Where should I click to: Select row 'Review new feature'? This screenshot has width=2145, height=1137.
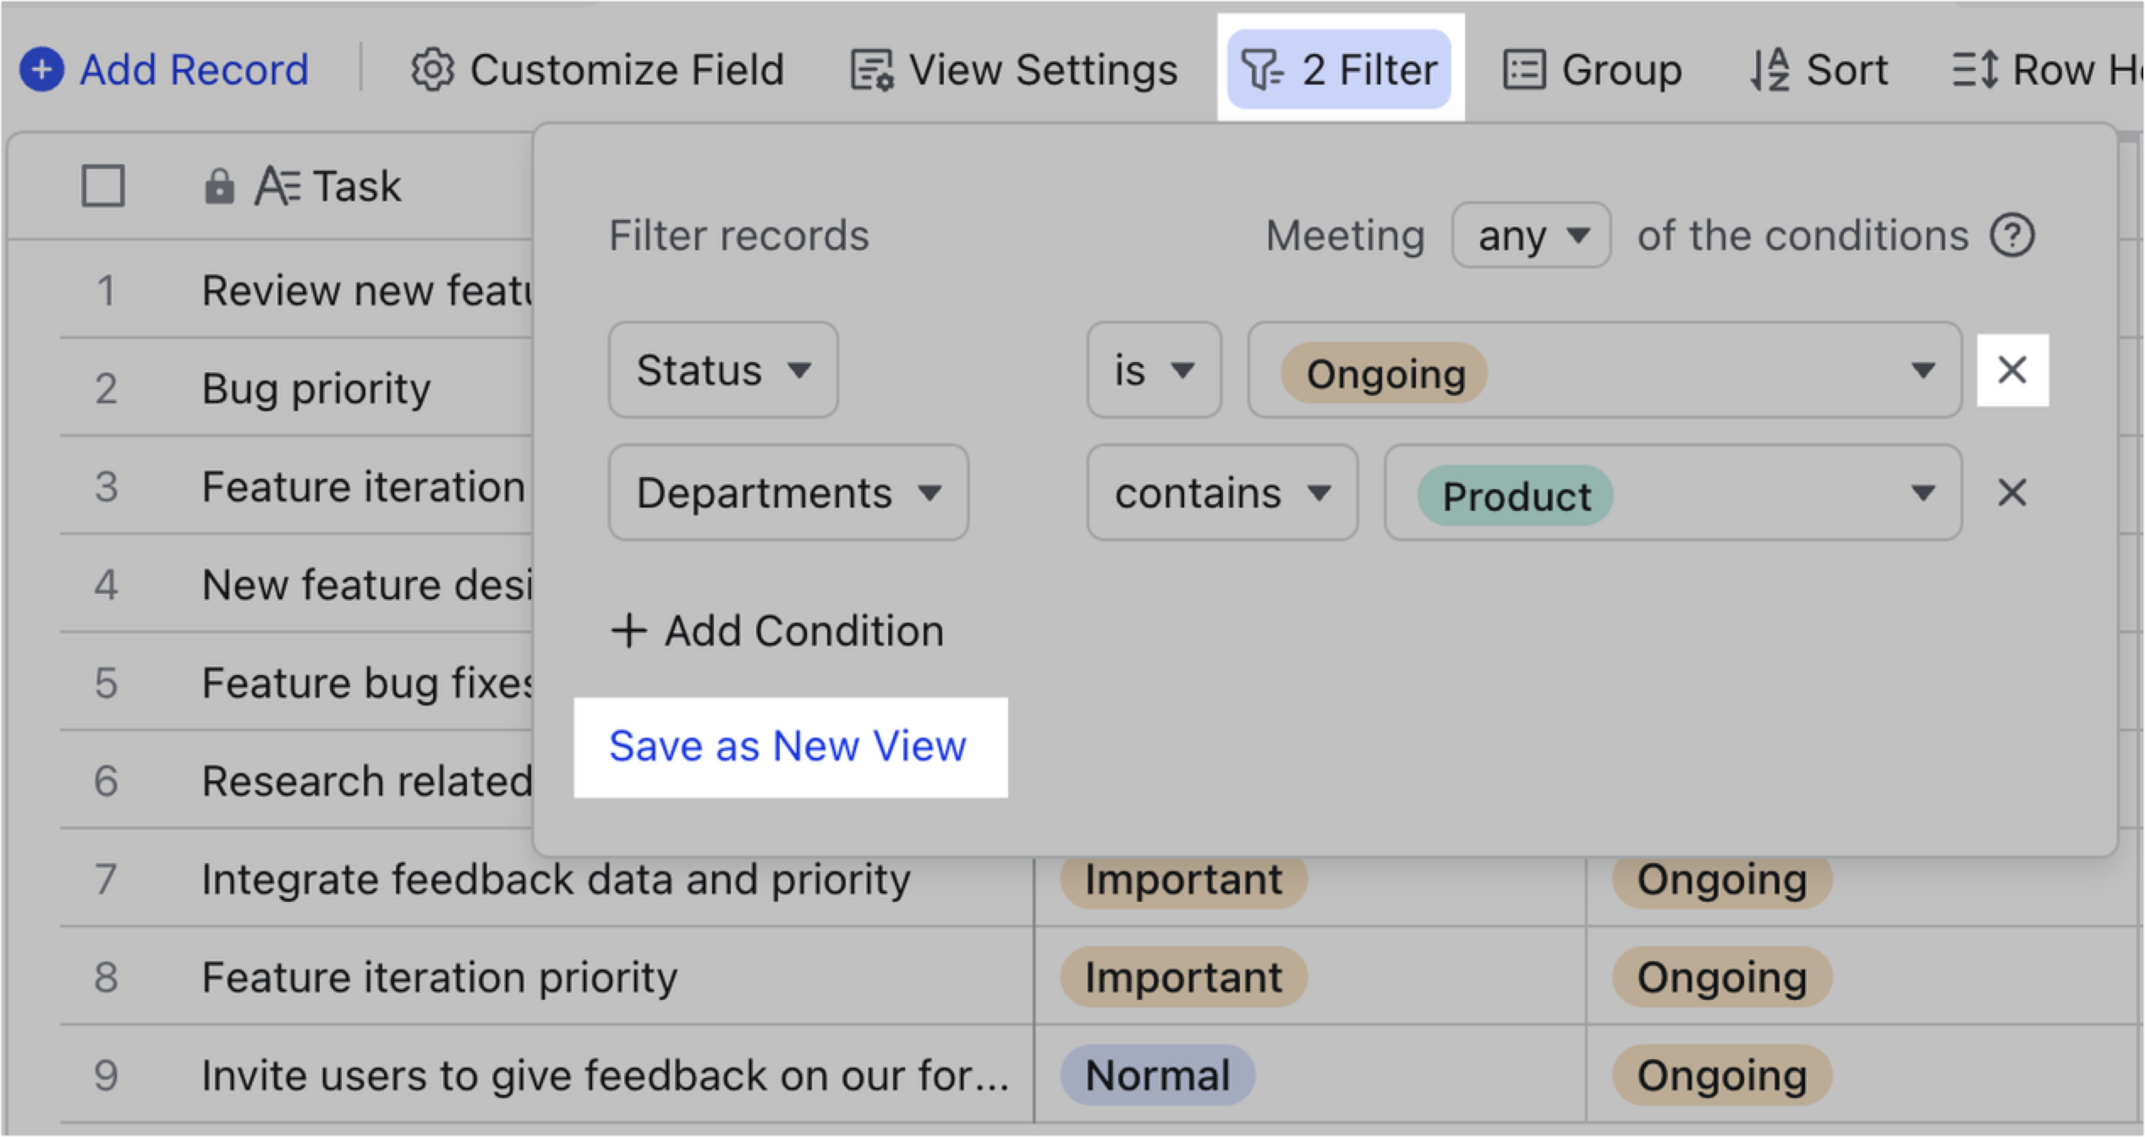coord(365,290)
